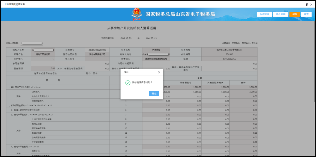Click the 其中：普通住宅已售面积 value field
The height and width of the screenshot is (157, 316).
[x=97, y=68]
